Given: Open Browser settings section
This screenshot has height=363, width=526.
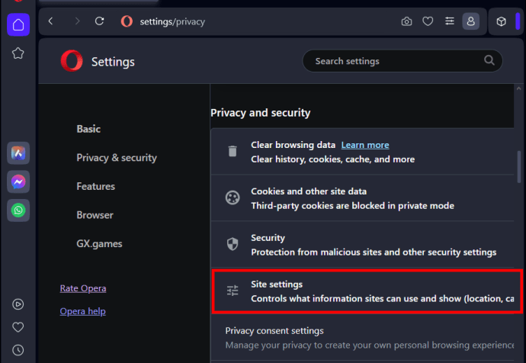Looking at the screenshot, I should coord(95,215).
